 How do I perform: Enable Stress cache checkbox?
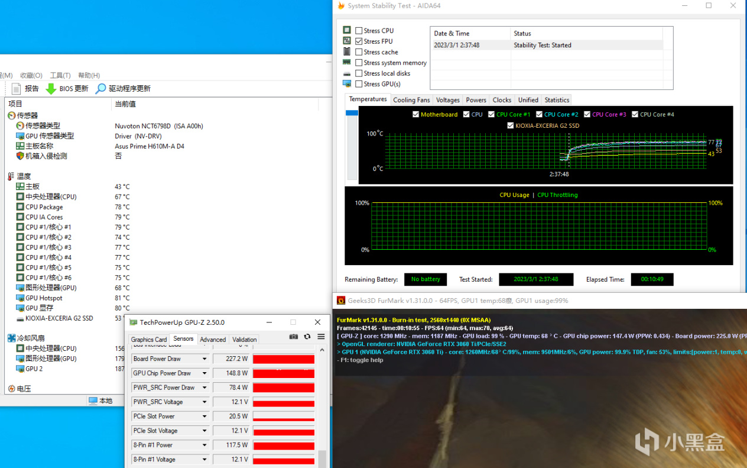click(359, 52)
